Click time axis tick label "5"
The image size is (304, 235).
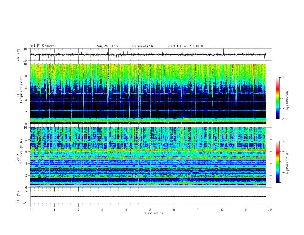tap(150, 210)
